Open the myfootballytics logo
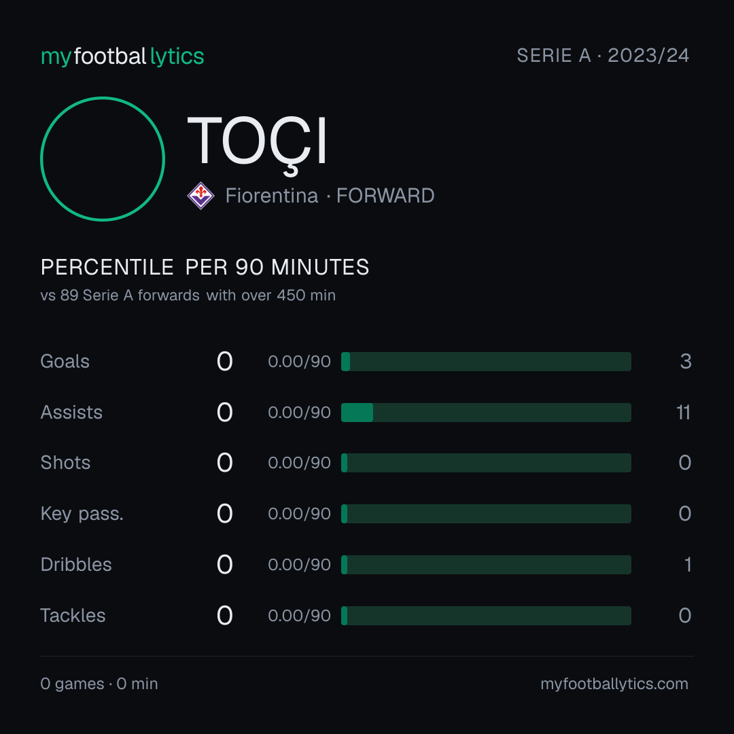 (x=122, y=56)
